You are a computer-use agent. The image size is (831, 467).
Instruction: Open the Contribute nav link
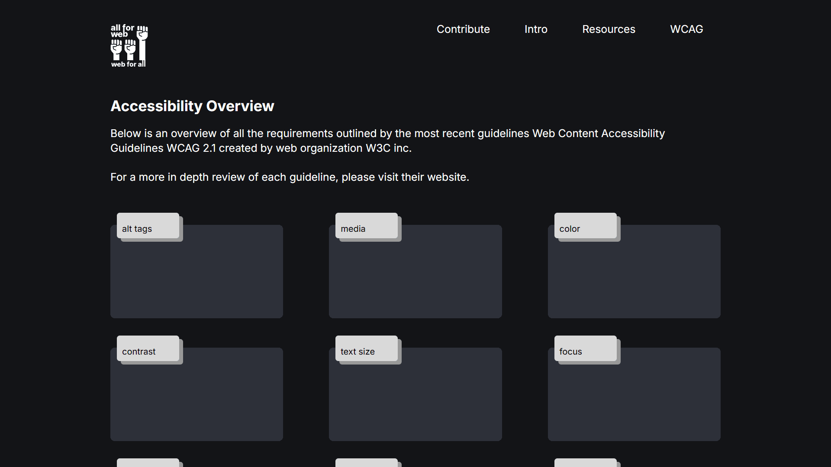coord(463,29)
